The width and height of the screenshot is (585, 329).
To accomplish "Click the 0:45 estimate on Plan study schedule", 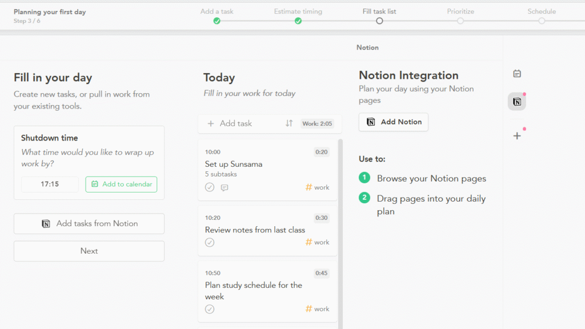I will pyautogui.click(x=321, y=273).
